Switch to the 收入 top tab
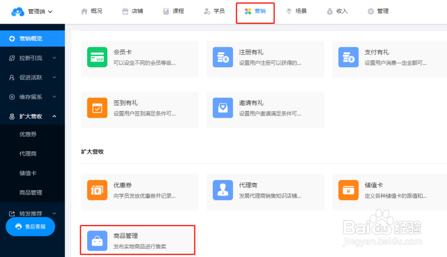This screenshot has height=257, width=447. 337,11
